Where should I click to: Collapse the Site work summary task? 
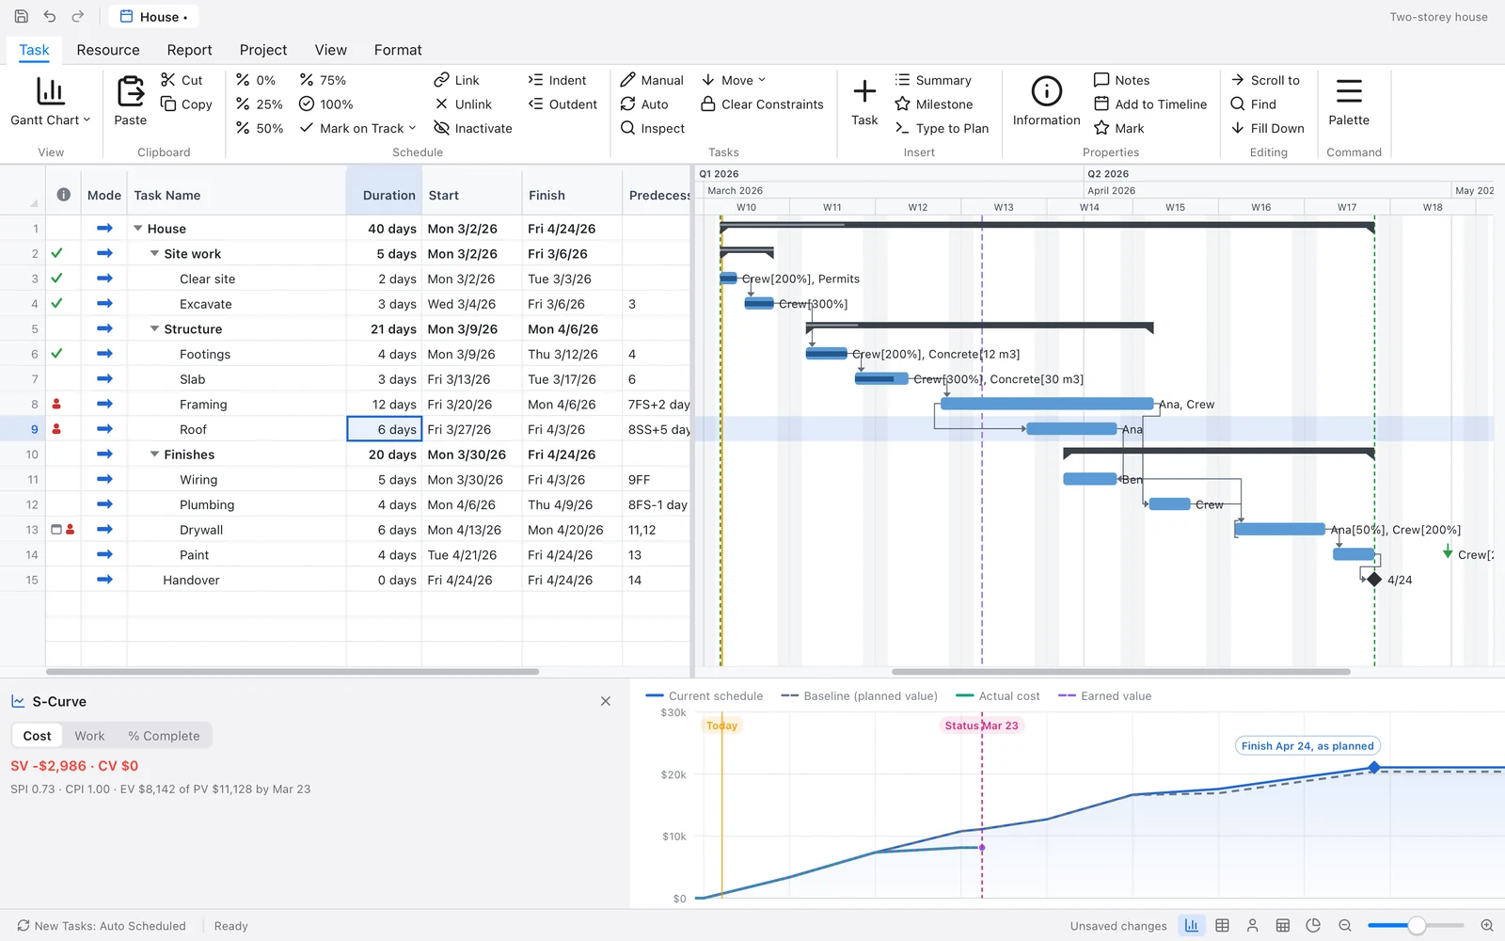(154, 254)
